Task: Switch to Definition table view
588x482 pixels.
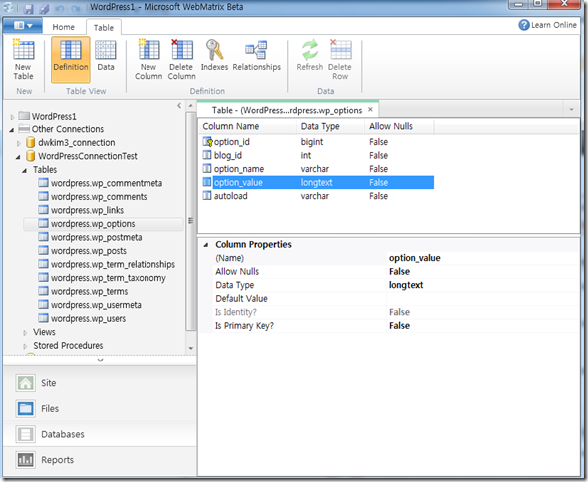Action: (71, 59)
